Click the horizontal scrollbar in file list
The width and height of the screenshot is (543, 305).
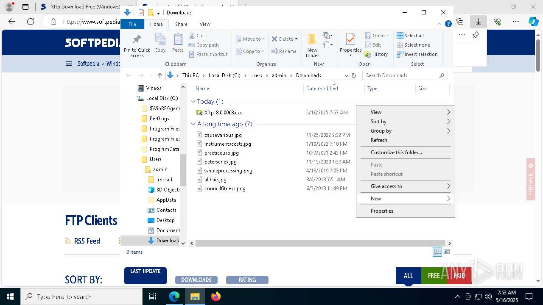321,244
